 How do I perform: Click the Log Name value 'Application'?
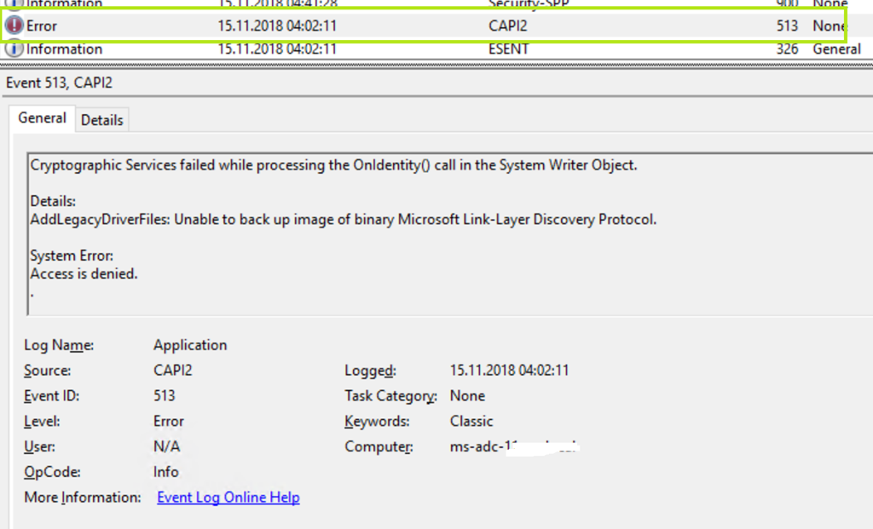(190, 345)
